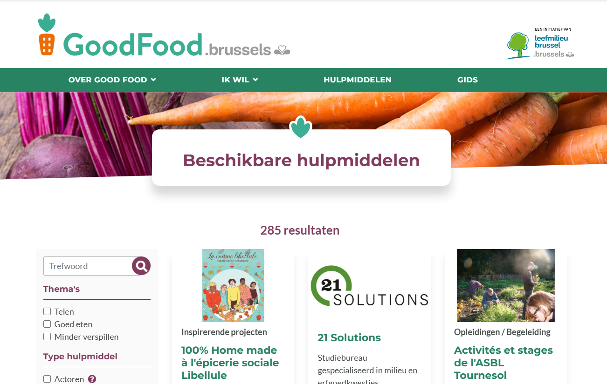Click the question mark help icon beside Actoren

92,379
